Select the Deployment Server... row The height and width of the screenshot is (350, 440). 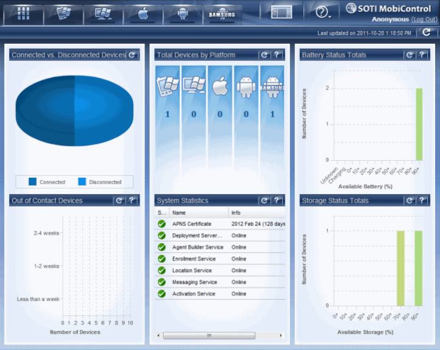(x=220, y=236)
